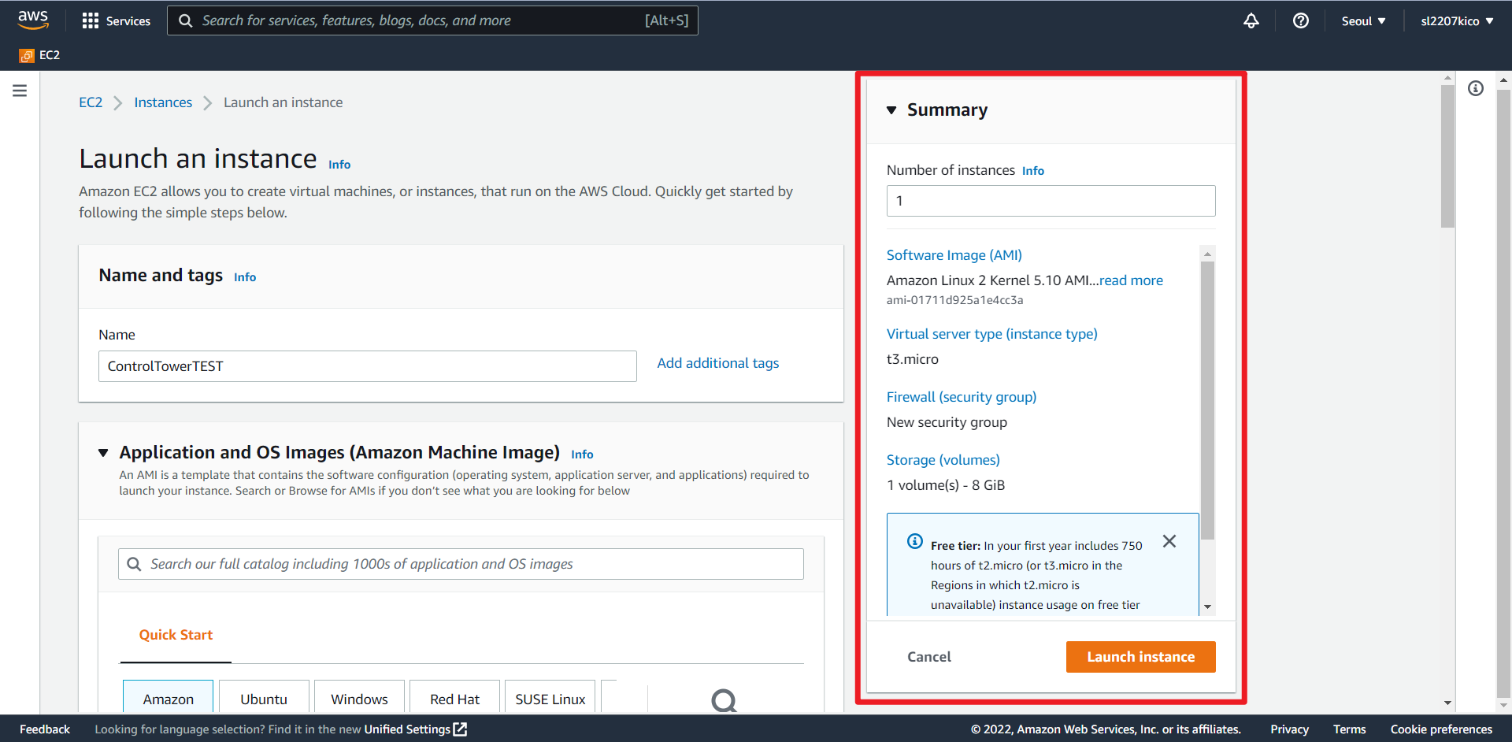Click the Launch instance button
The width and height of the screenshot is (1512, 742).
(1140, 657)
